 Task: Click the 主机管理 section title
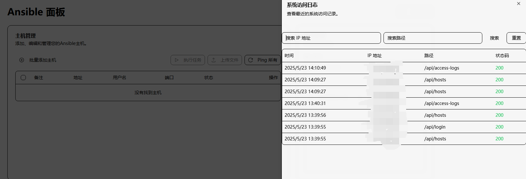[26, 36]
